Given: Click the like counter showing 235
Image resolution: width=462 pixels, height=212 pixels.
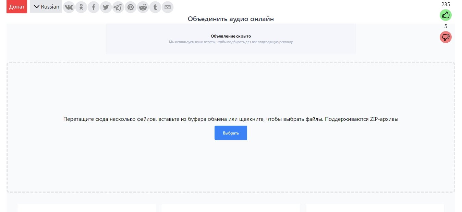Looking at the screenshot, I should pyautogui.click(x=446, y=4).
